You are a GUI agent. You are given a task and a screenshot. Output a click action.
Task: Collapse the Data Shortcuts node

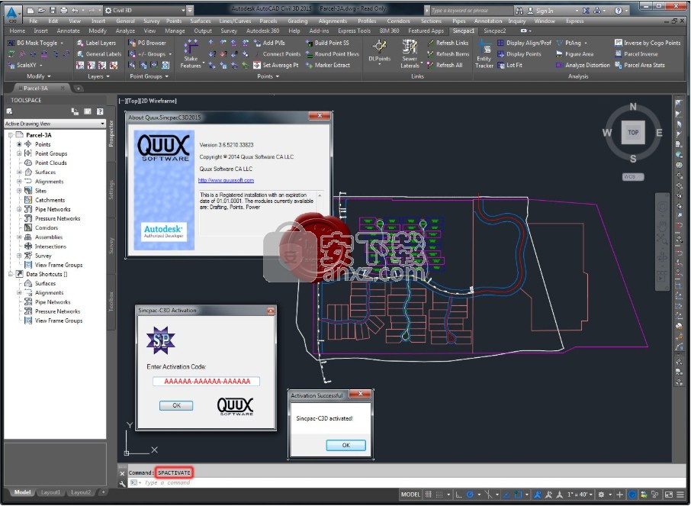[11, 274]
